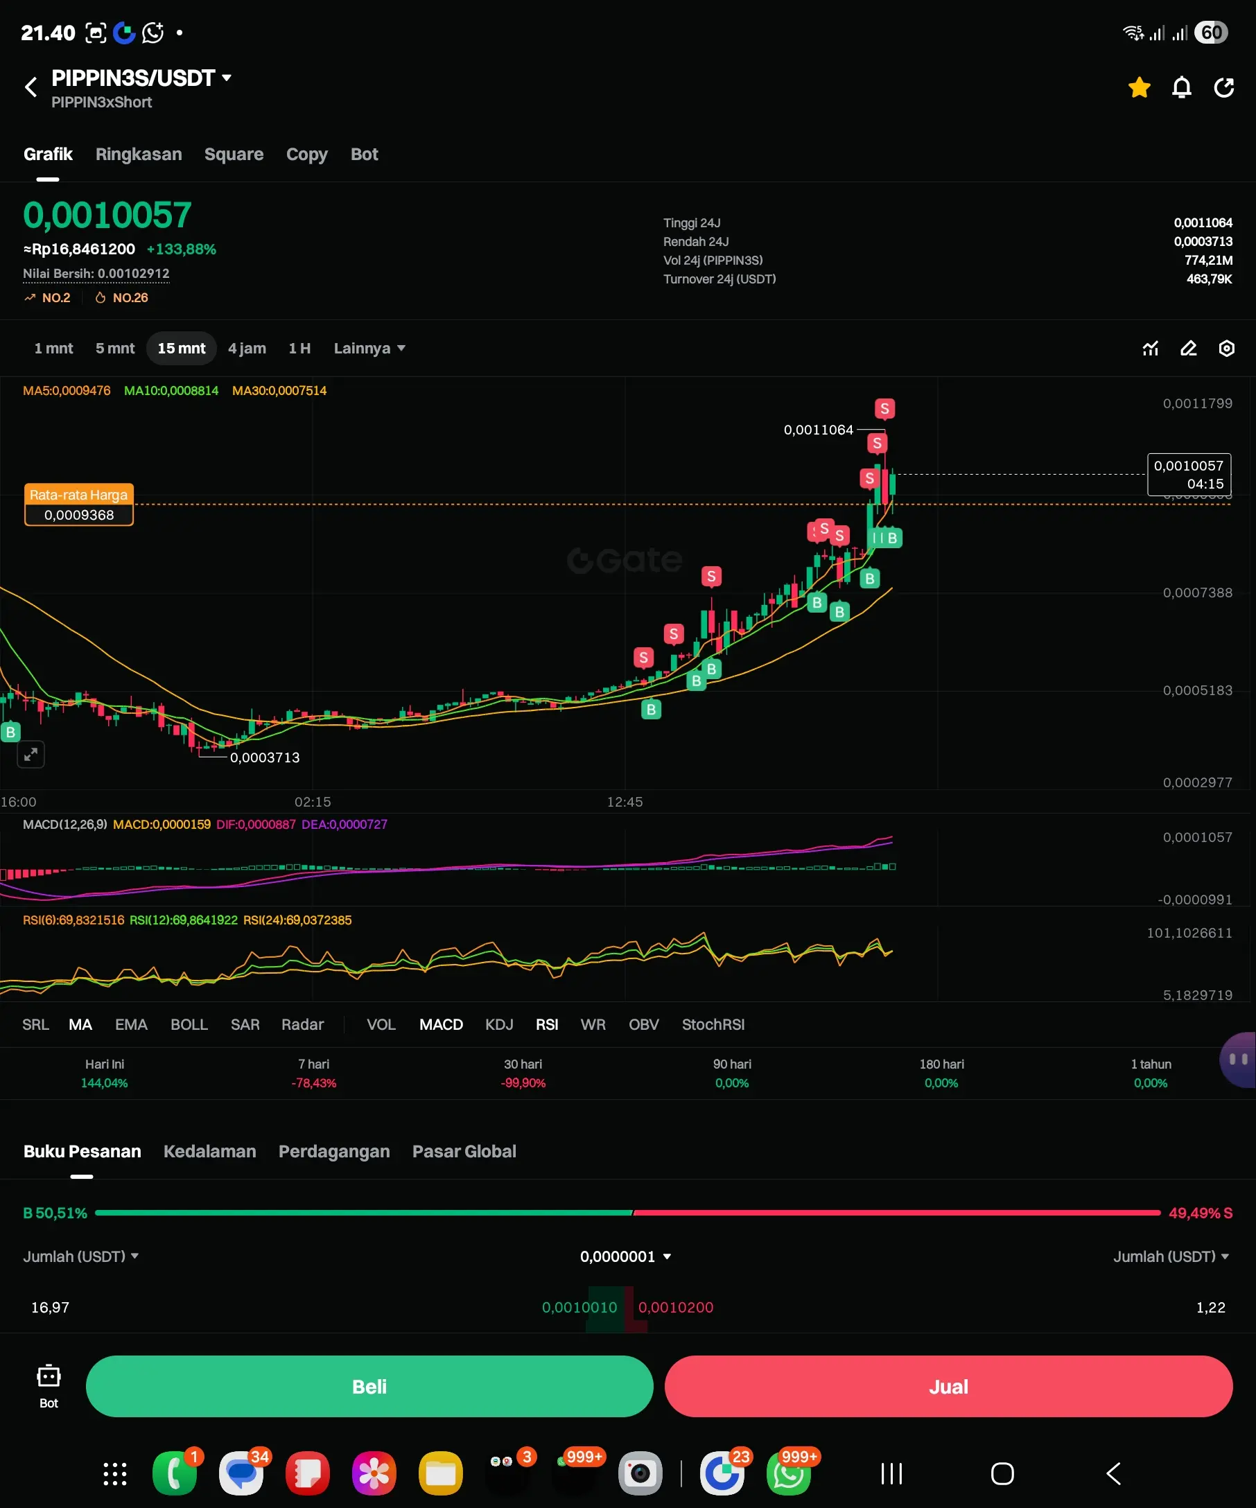Open right Jumlah (USDT) dropdown

pos(1171,1256)
